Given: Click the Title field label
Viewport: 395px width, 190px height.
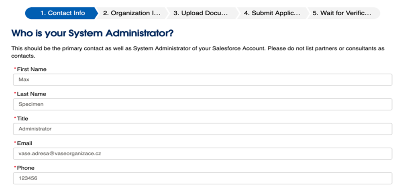Looking at the screenshot, I should (x=22, y=119).
